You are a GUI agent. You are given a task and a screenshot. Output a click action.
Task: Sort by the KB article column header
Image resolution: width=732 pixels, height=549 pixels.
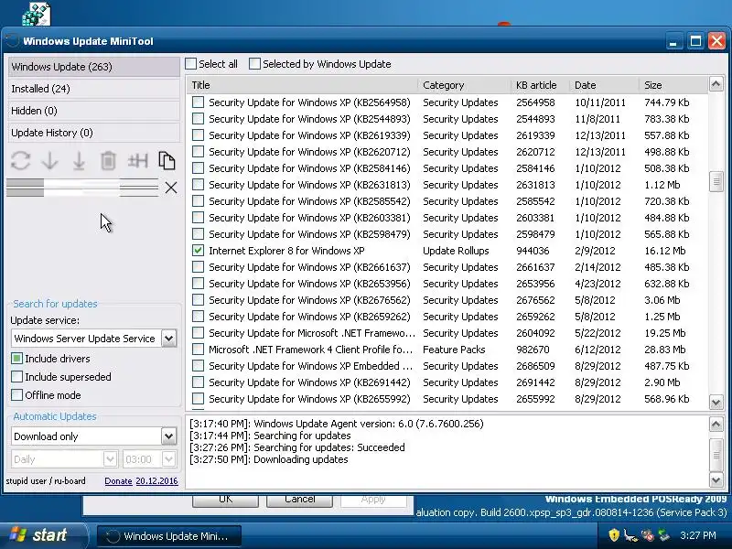coord(540,85)
